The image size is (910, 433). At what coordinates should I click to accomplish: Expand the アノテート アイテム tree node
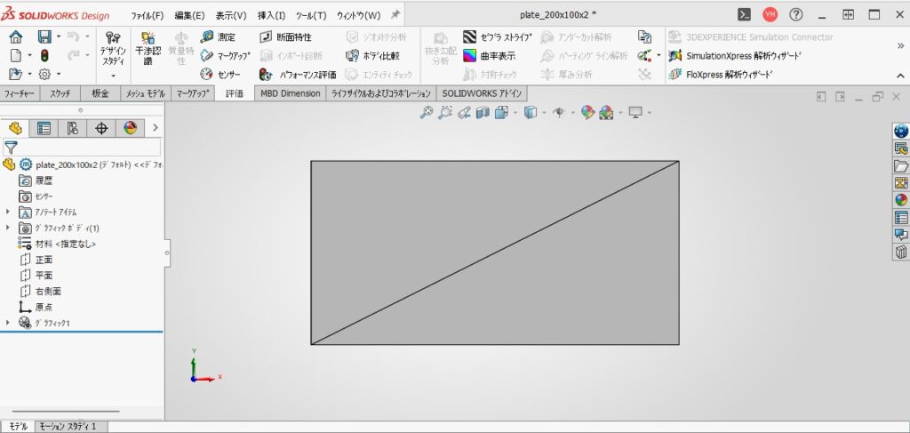point(8,212)
